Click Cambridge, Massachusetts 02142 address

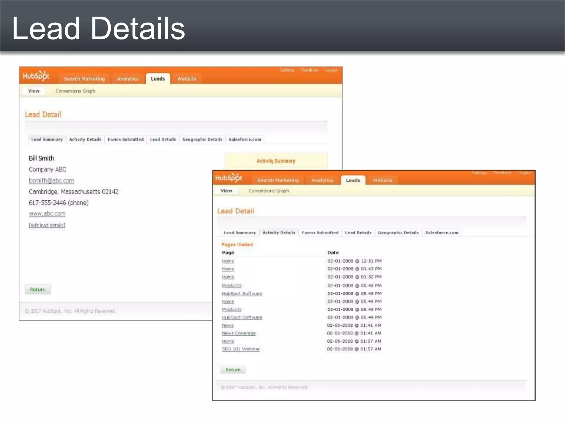point(74,192)
